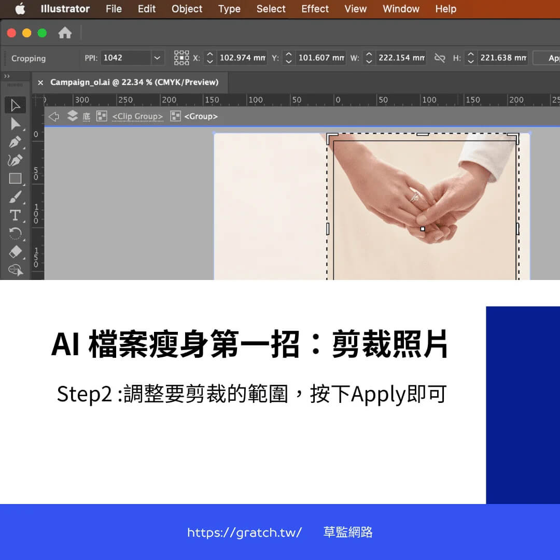Screen dimensions: 560x560
Task: Choose the Pen tool
Action: click(16, 142)
